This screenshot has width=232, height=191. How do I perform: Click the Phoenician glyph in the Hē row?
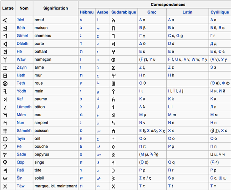(x=5, y=52)
